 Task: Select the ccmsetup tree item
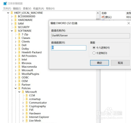tap(35, 99)
